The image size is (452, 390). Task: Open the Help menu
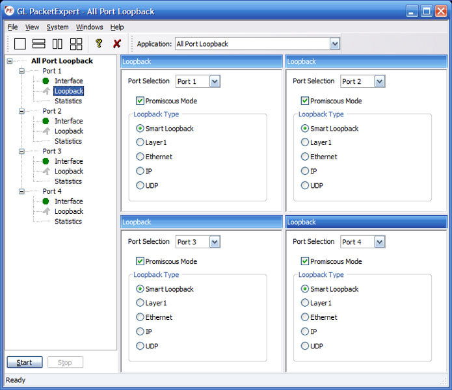(117, 27)
